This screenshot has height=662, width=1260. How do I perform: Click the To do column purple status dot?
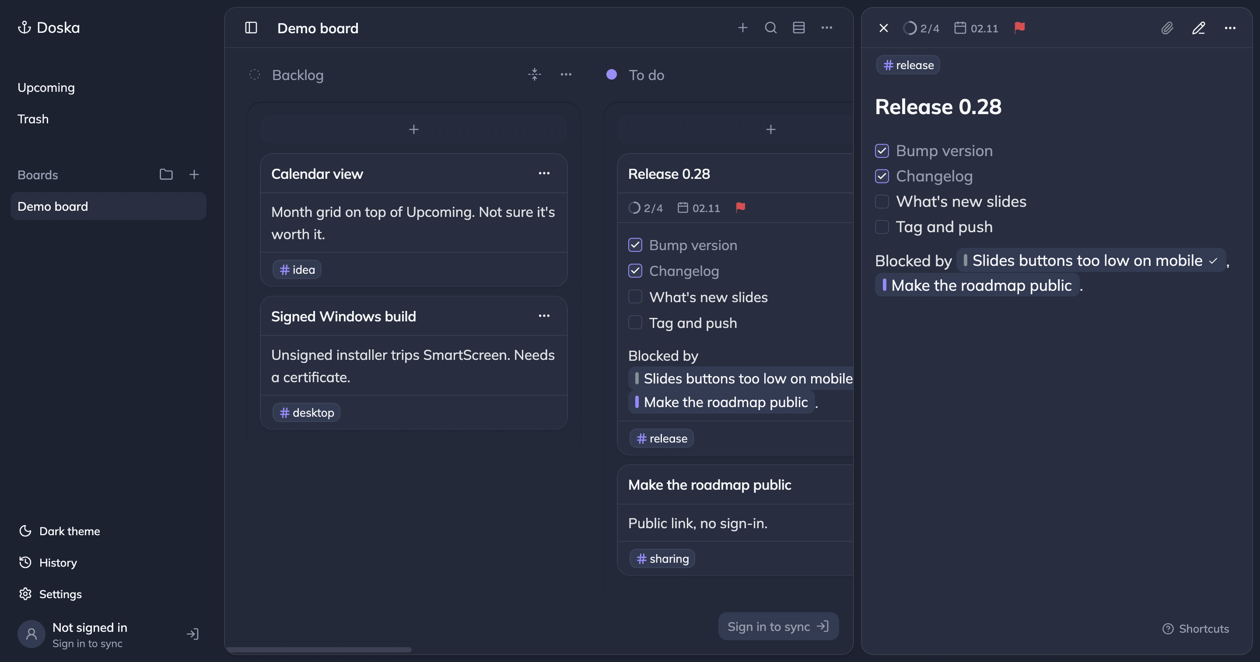pyautogui.click(x=612, y=74)
